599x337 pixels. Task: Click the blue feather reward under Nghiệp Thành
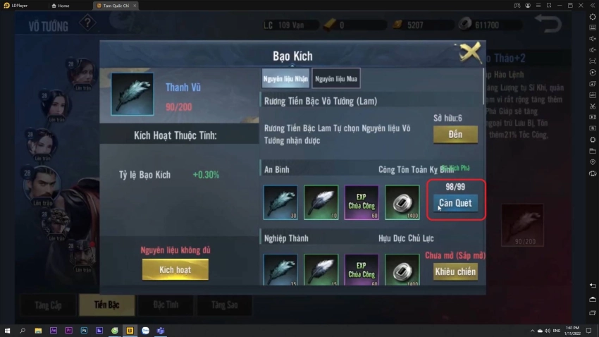point(280,270)
